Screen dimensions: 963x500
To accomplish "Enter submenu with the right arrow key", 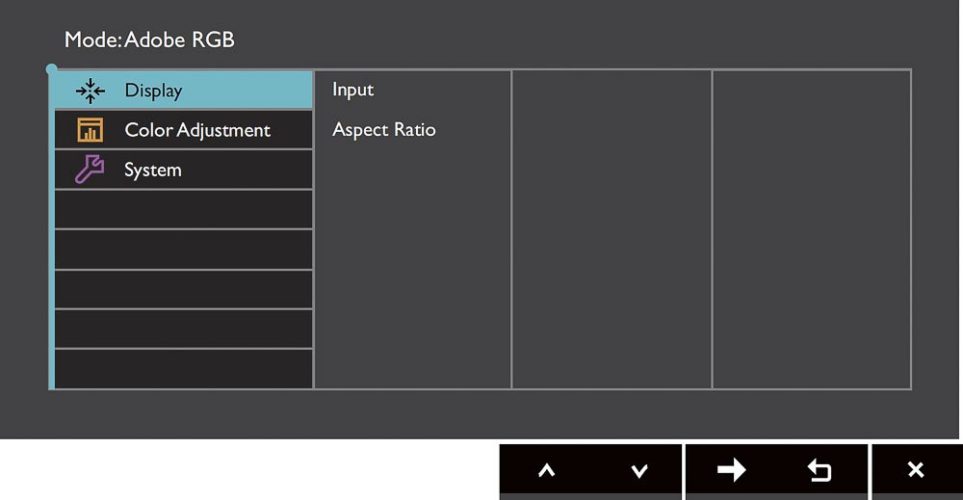I will click(x=732, y=470).
